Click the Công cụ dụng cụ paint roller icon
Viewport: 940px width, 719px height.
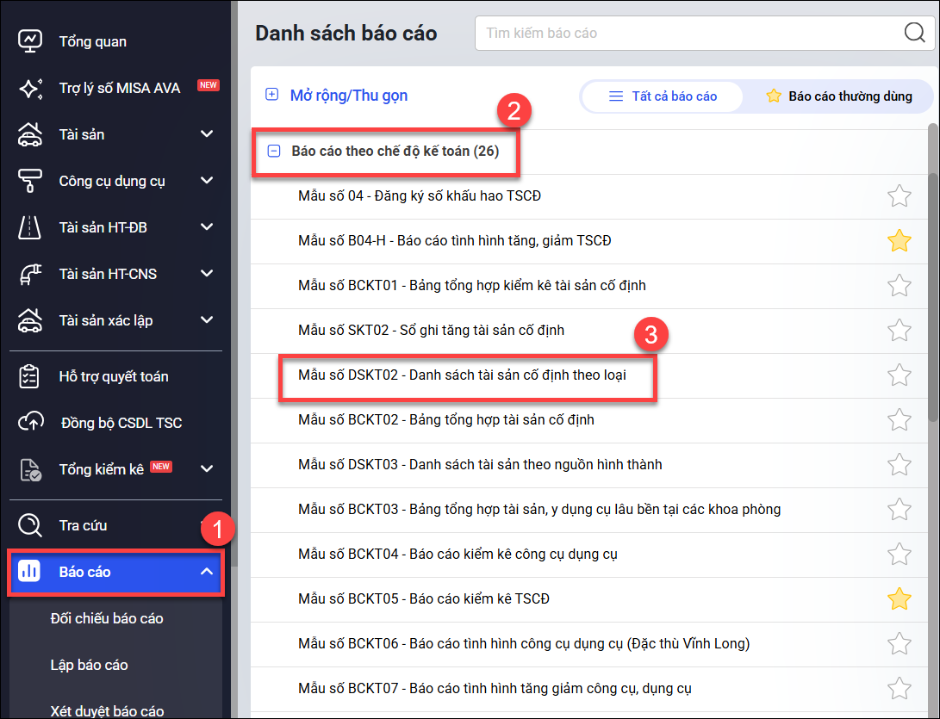pyautogui.click(x=30, y=181)
